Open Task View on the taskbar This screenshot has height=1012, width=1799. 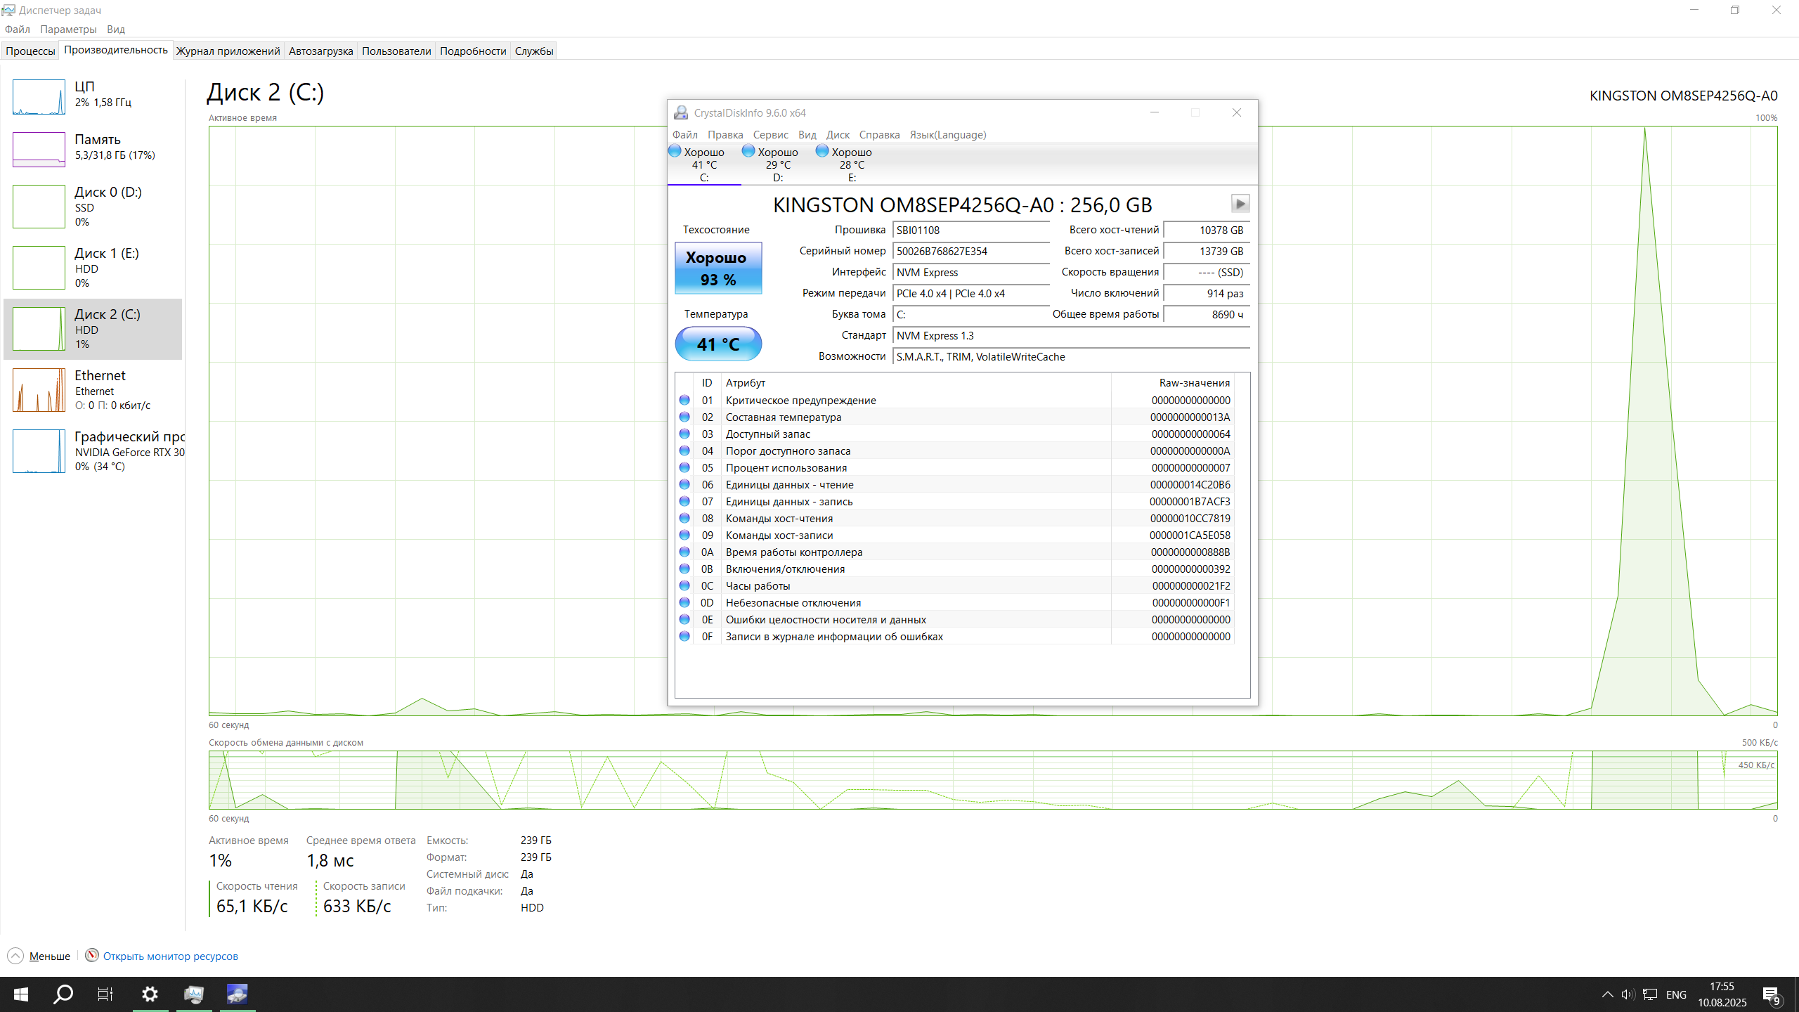coord(105,994)
